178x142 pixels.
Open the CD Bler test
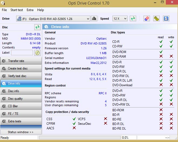[21, 106]
